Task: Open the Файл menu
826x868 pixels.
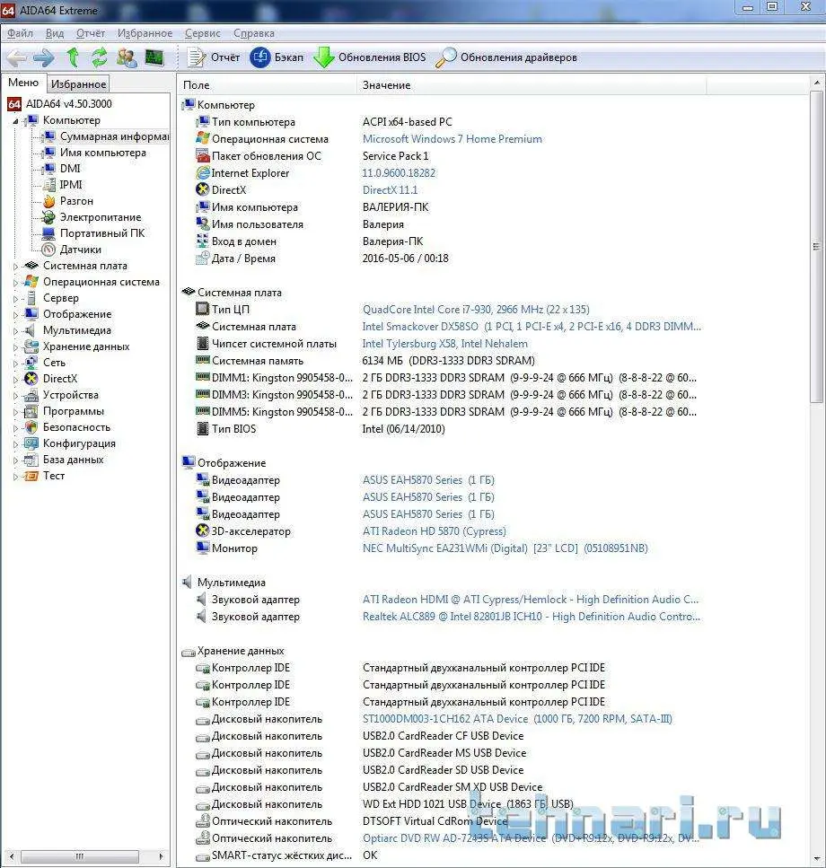Action: 20,33
